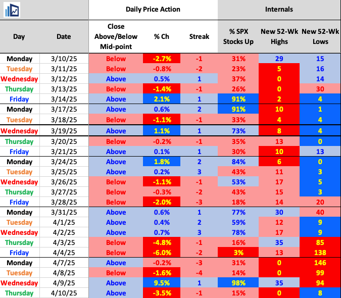
Task: Select the Streak column header
Action: [199, 36]
